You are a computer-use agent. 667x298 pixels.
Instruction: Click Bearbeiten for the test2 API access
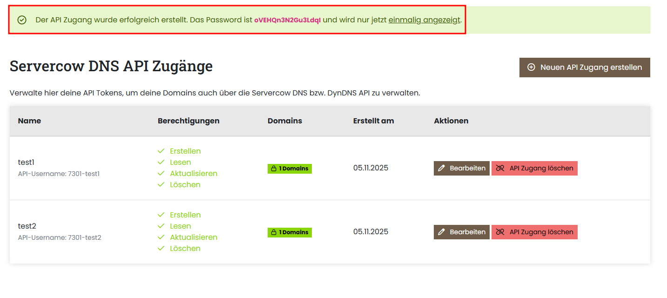tap(462, 232)
